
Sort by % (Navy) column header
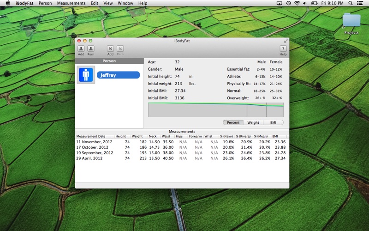pos(226,136)
